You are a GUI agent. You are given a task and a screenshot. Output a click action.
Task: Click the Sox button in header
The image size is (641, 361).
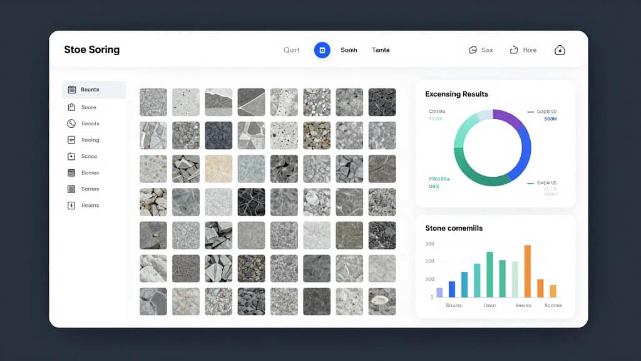click(481, 50)
